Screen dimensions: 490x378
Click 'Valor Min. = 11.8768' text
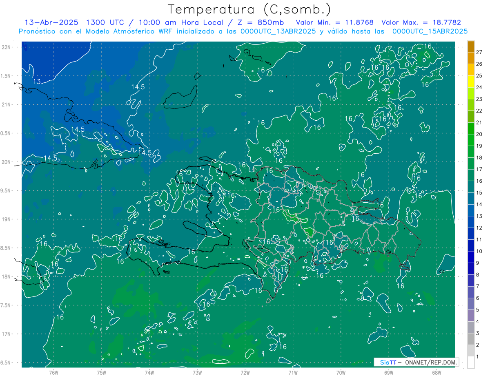[x=334, y=22]
